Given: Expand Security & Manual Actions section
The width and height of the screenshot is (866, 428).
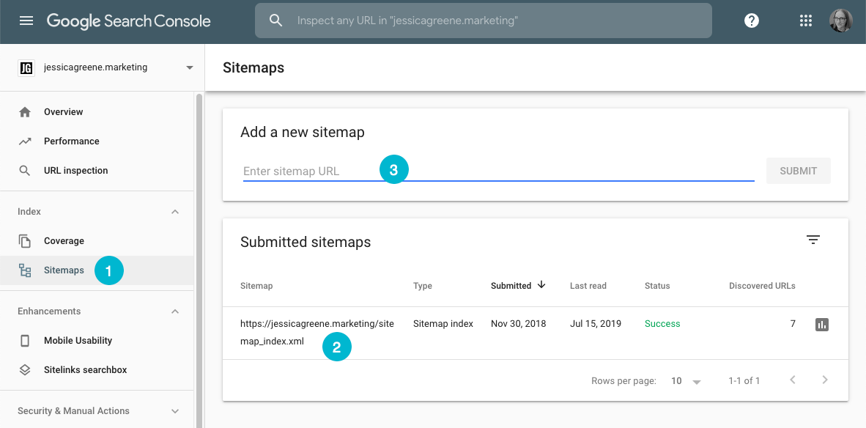Looking at the screenshot, I should [x=175, y=411].
